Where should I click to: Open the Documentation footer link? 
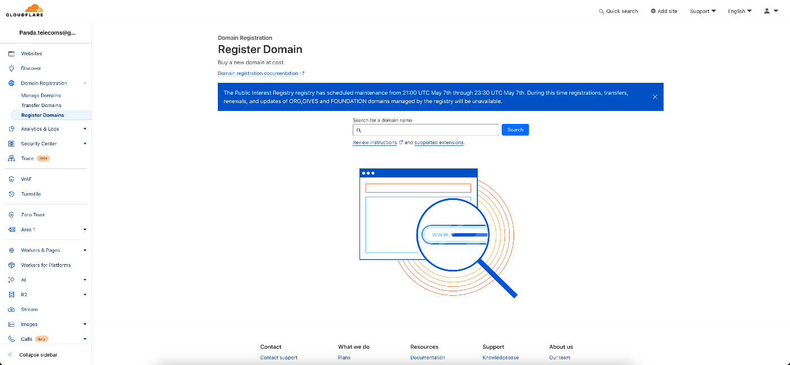[428, 358]
